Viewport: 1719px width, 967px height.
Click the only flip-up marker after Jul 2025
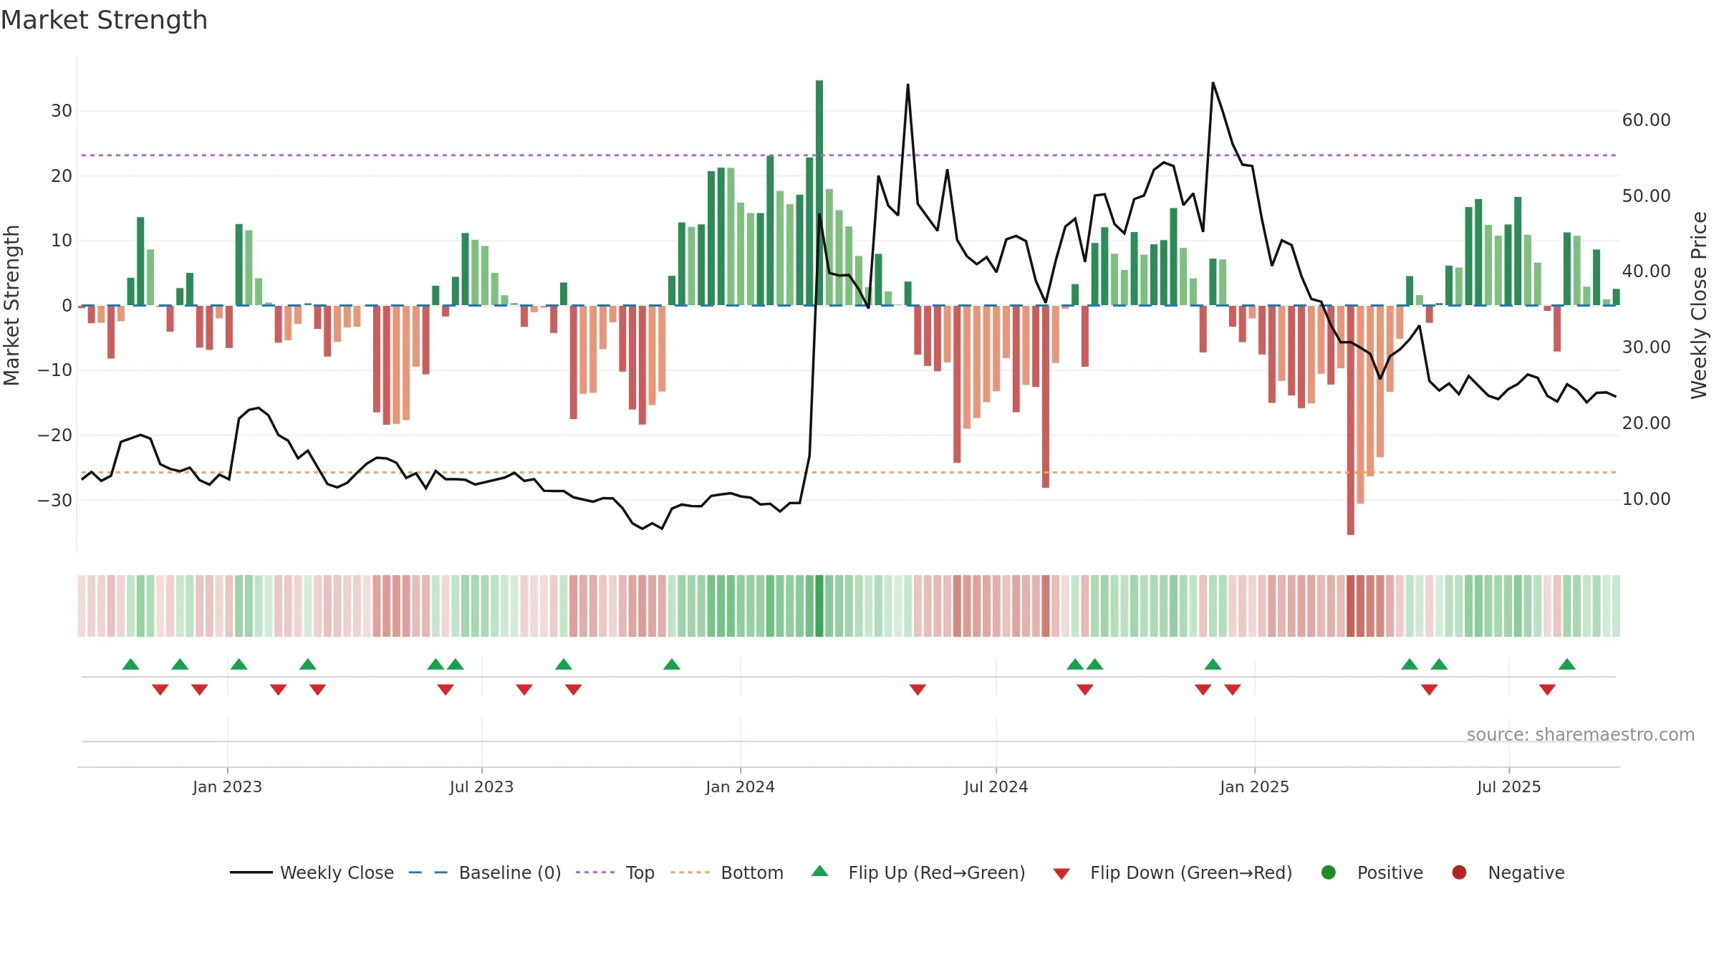[x=1566, y=664]
